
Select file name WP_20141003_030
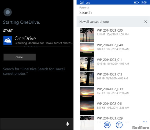[x=110, y=31]
